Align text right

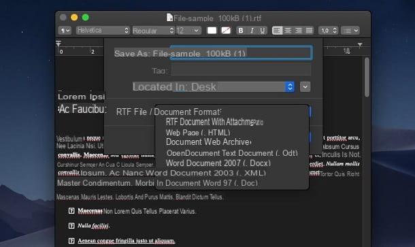pos(299,31)
